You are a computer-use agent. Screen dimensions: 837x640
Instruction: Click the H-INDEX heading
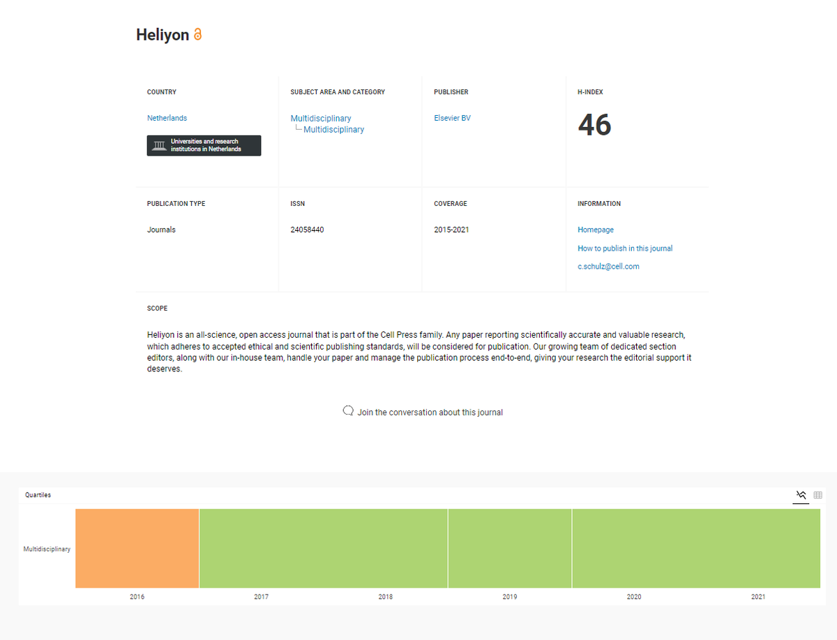click(590, 92)
